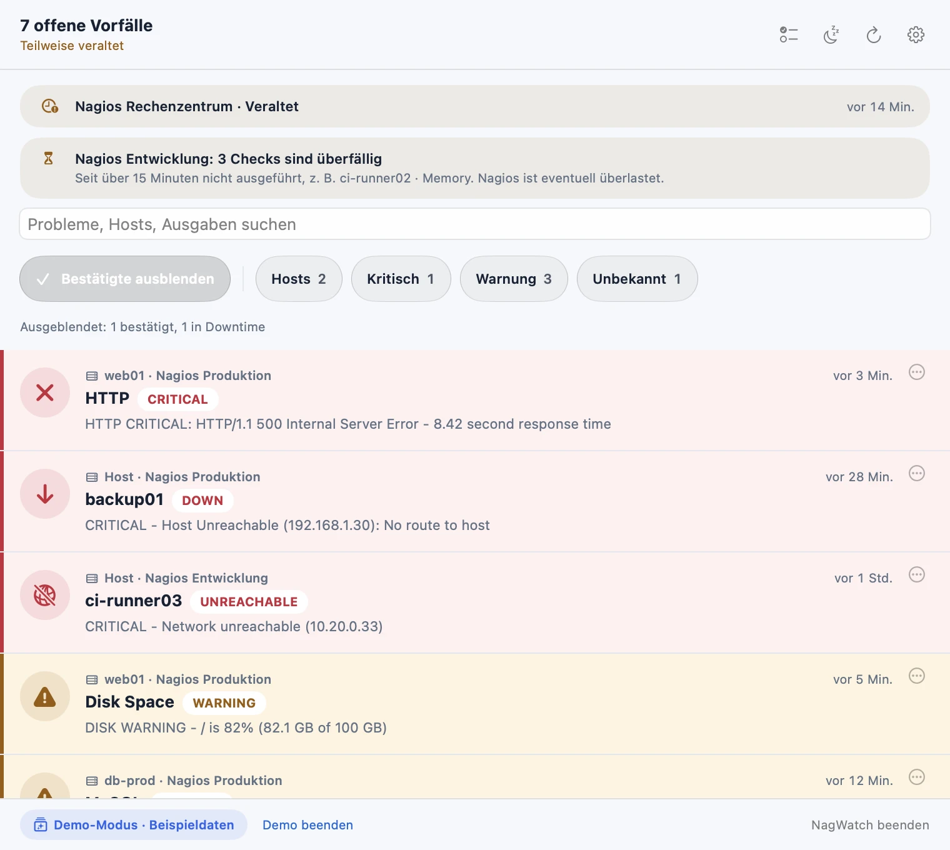Focus the 'Probleme, Hosts, Ausgaben suchen' search field
Image resolution: width=950 pixels, height=850 pixels.
pyautogui.click(x=475, y=224)
